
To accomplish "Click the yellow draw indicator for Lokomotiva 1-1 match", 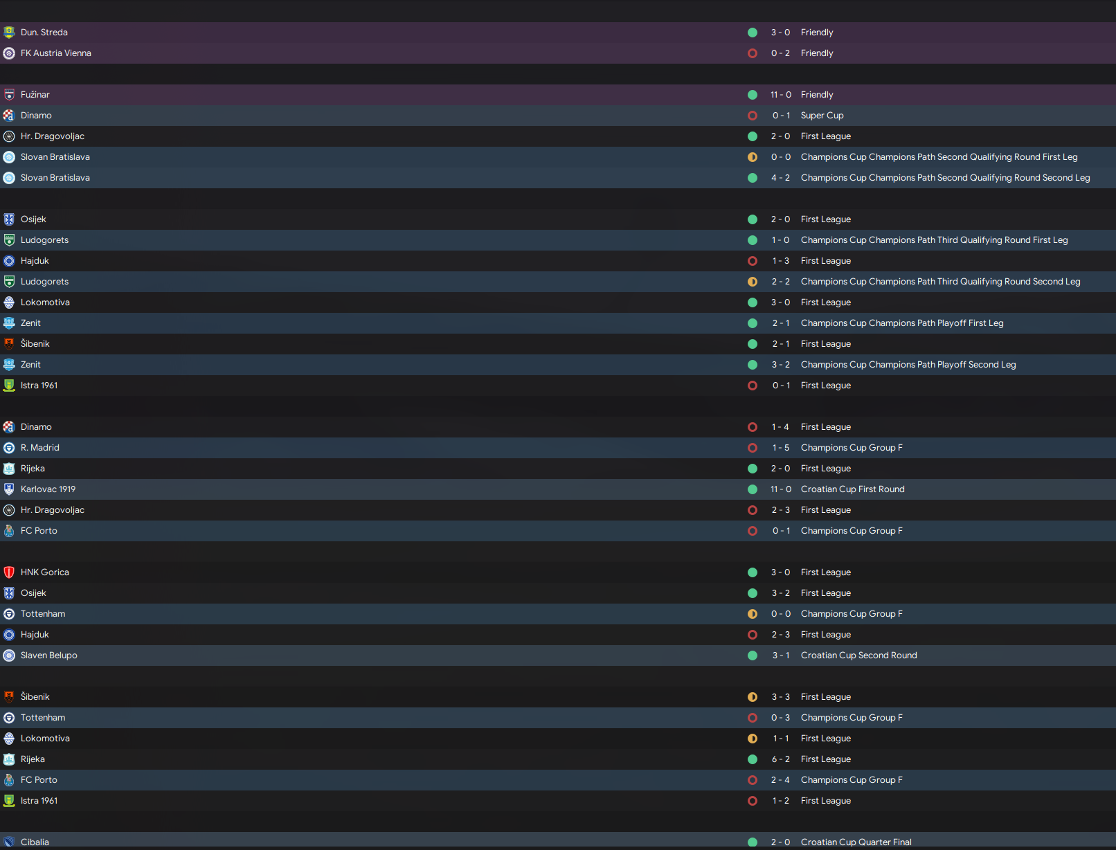I will click(753, 739).
